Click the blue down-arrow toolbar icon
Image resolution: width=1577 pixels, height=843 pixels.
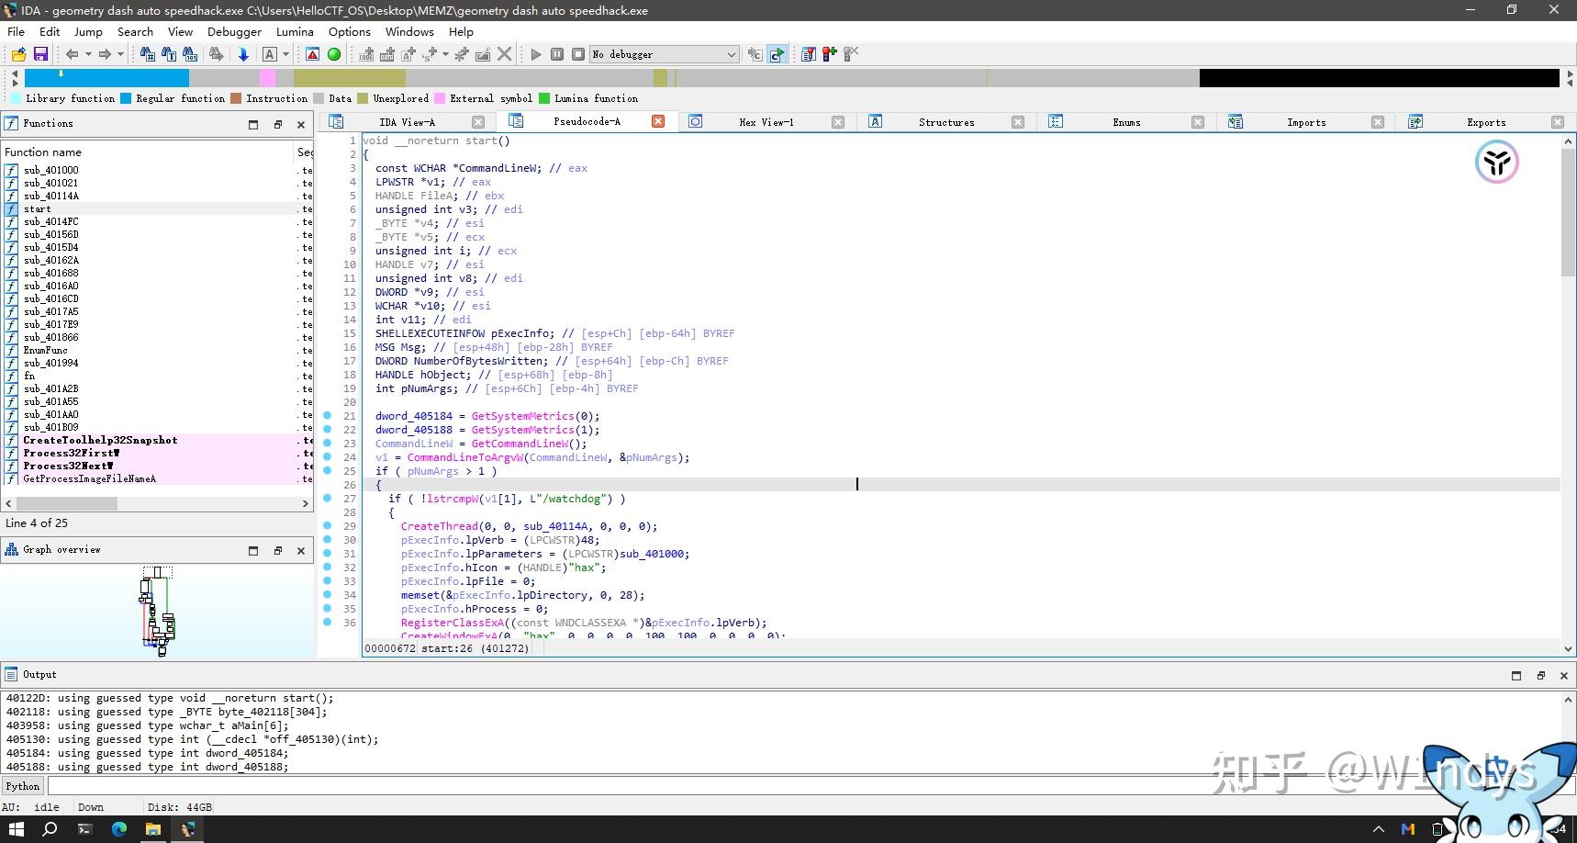(x=243, y=54)
